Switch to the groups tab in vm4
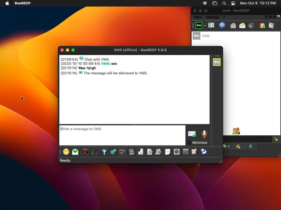The image size is (281, 210). point(238,147)
